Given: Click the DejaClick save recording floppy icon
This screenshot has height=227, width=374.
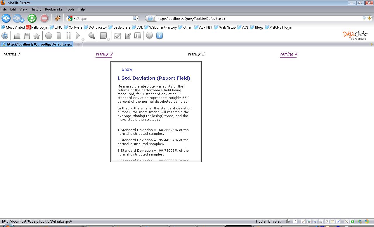Looking at the screenshot, I should click(27, 36).
